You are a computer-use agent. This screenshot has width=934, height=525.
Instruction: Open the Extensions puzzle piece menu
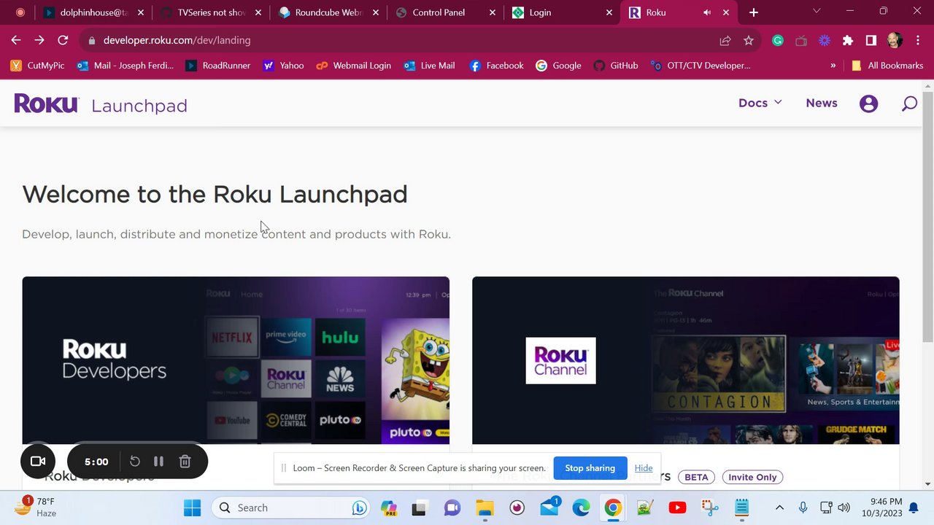(848, 40)
